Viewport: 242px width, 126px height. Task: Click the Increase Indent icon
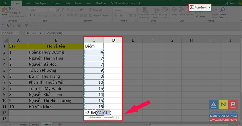[x=86, y=15]
